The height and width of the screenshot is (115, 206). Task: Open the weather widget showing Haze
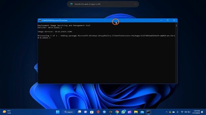(7, 112)
